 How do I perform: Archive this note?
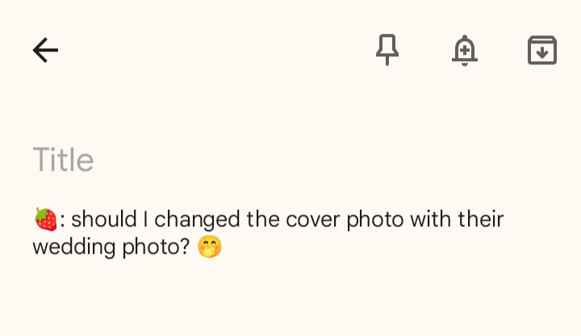click(541, 51)
